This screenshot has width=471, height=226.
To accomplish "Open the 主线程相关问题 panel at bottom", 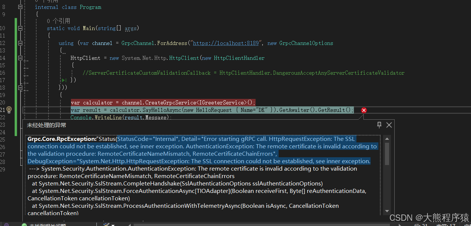I will (48, 225).
